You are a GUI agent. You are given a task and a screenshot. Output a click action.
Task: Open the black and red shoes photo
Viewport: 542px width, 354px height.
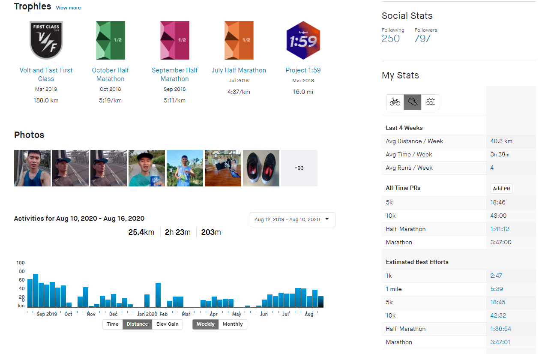[261, 168]
